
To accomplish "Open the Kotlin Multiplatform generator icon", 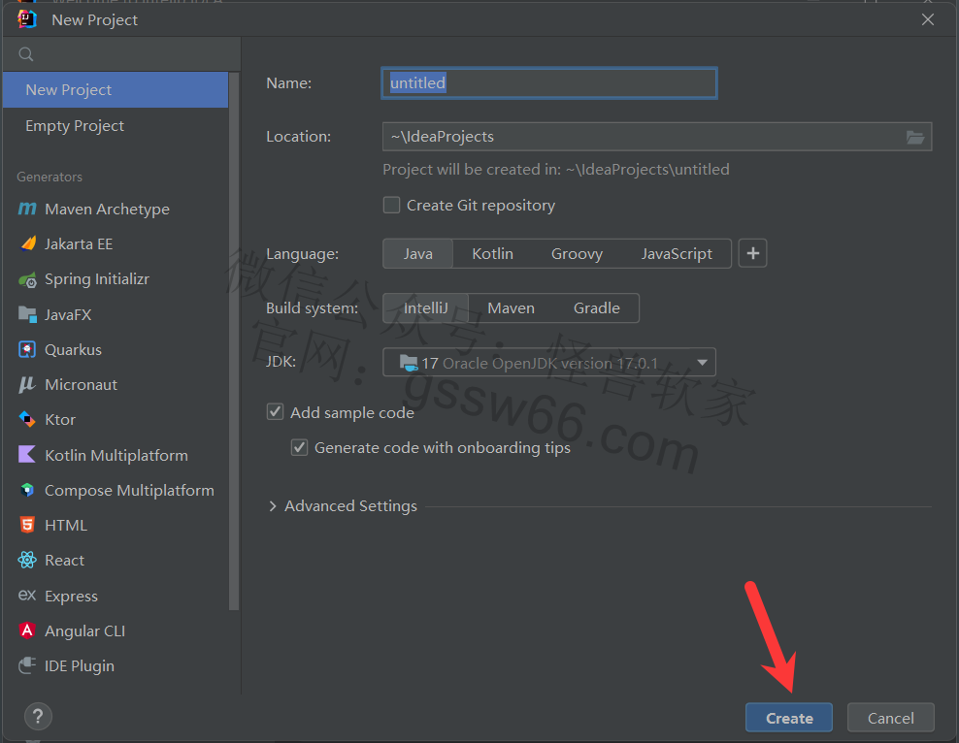I will (27, 455).
